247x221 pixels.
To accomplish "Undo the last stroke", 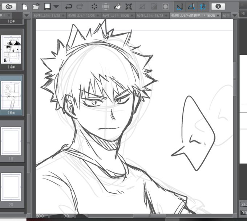I will 69,7.
